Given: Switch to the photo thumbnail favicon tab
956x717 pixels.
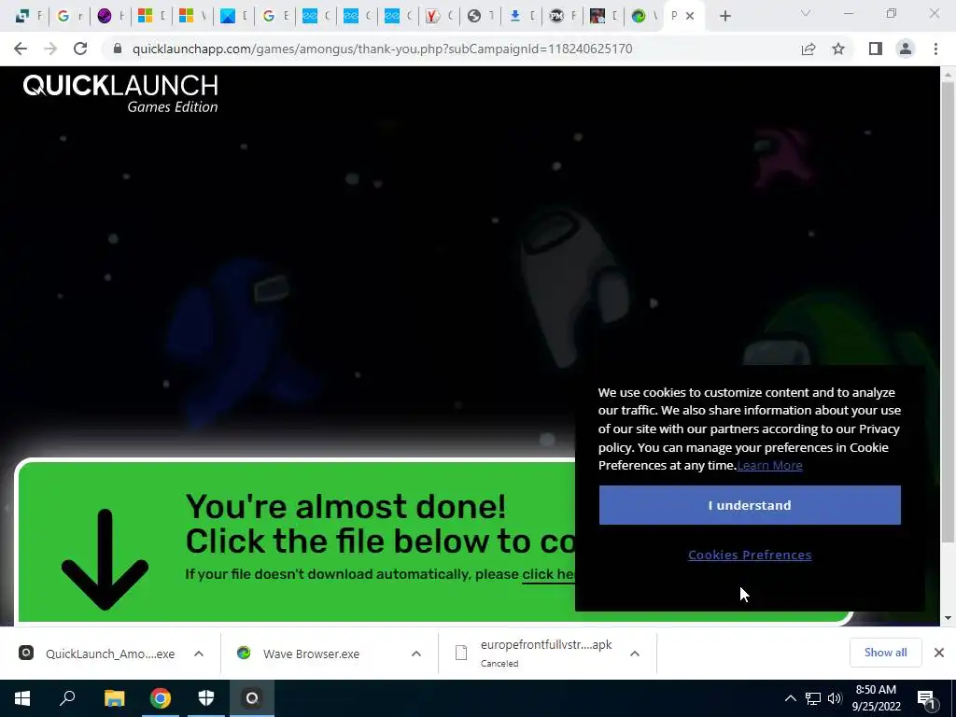Looking at the screenshot, I should pyautogui.click(x=597, y=17).
